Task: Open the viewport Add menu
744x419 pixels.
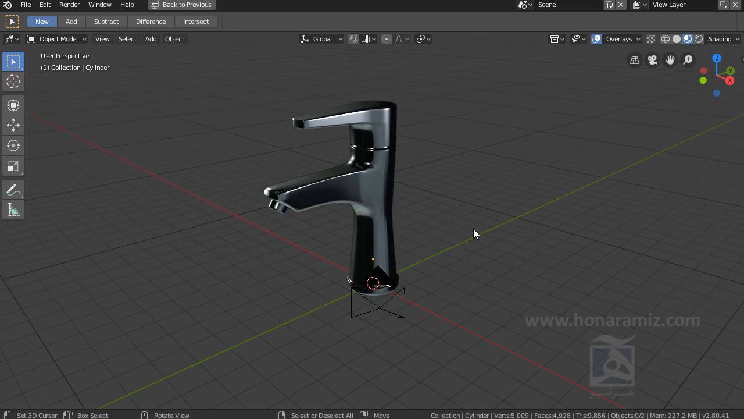Action: [151, 39]
